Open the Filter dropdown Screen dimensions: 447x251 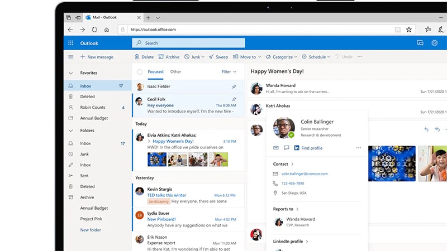point(229,72)
